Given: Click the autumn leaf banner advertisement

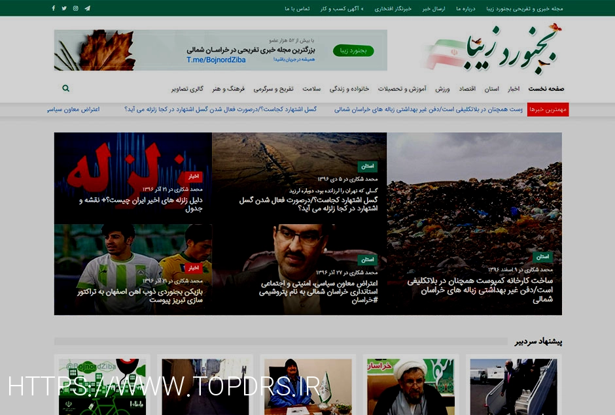Looking at the screenshot, I should click(220, 50).
